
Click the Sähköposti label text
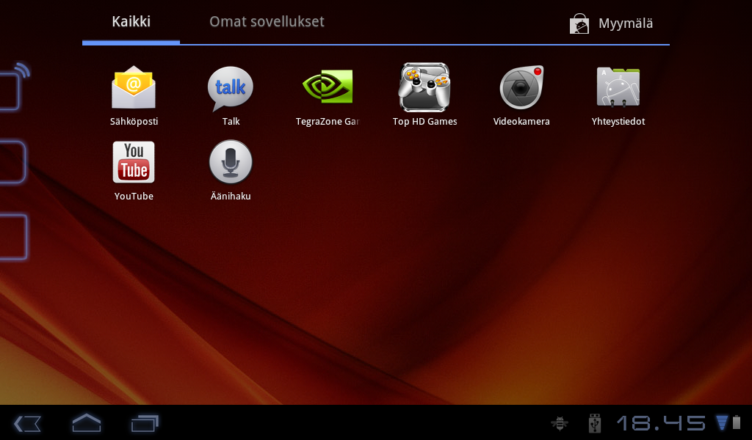point(134,122)
